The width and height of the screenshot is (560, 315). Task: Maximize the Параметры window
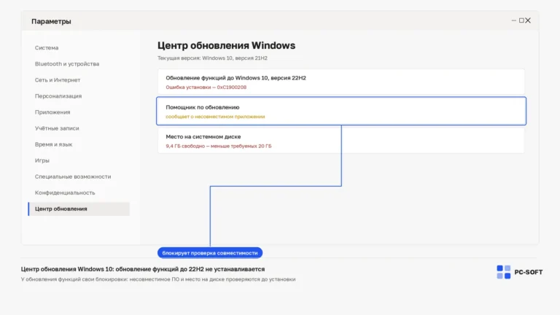(521, 20)
